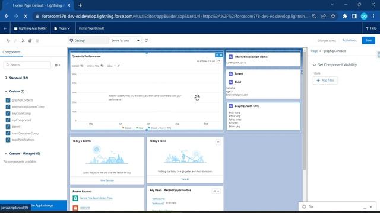The width and height of the screenshot is (380, 213).
Task: Click 'Andy Young' in GraphQL With LWC
Action: point(235,113)
